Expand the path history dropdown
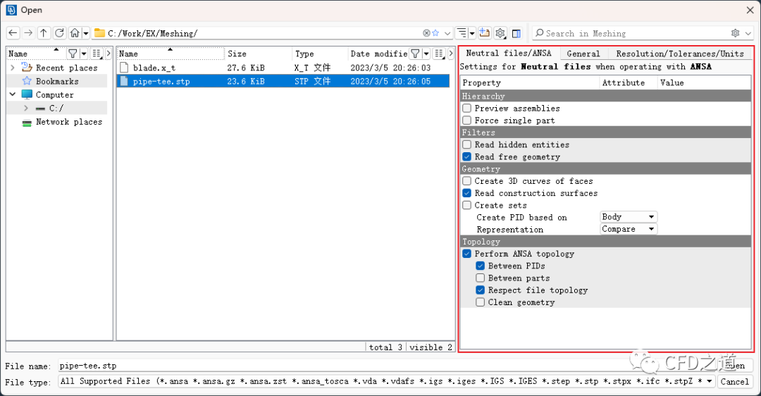The height and width of the screenshot is (396, 761). point(447,34)
